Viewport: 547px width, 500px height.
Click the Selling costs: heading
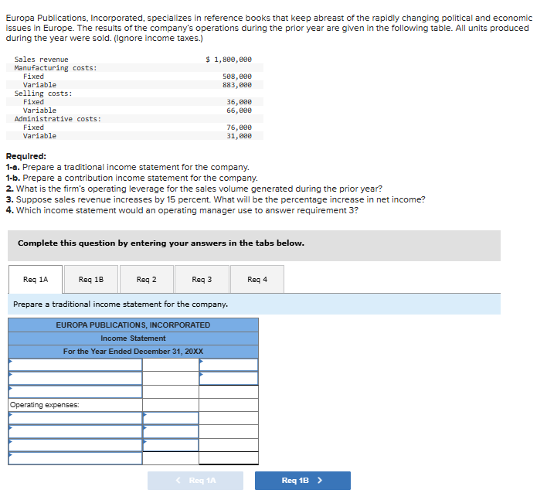click(x=43, y=94)
